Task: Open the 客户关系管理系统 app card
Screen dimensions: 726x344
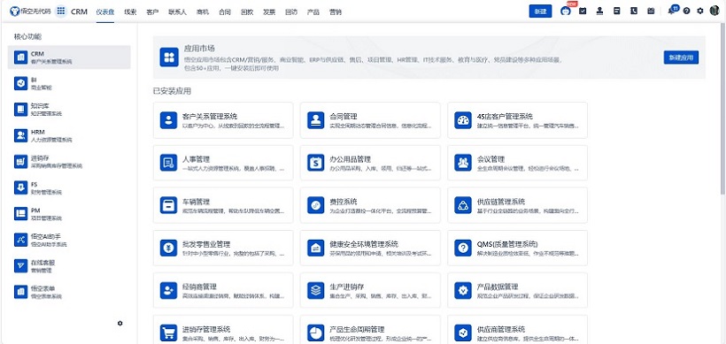Action: [223, 120]
